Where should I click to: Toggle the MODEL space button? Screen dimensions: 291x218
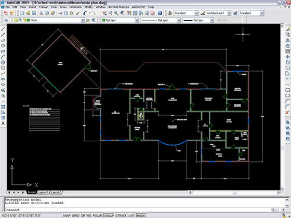coord(141,215)
